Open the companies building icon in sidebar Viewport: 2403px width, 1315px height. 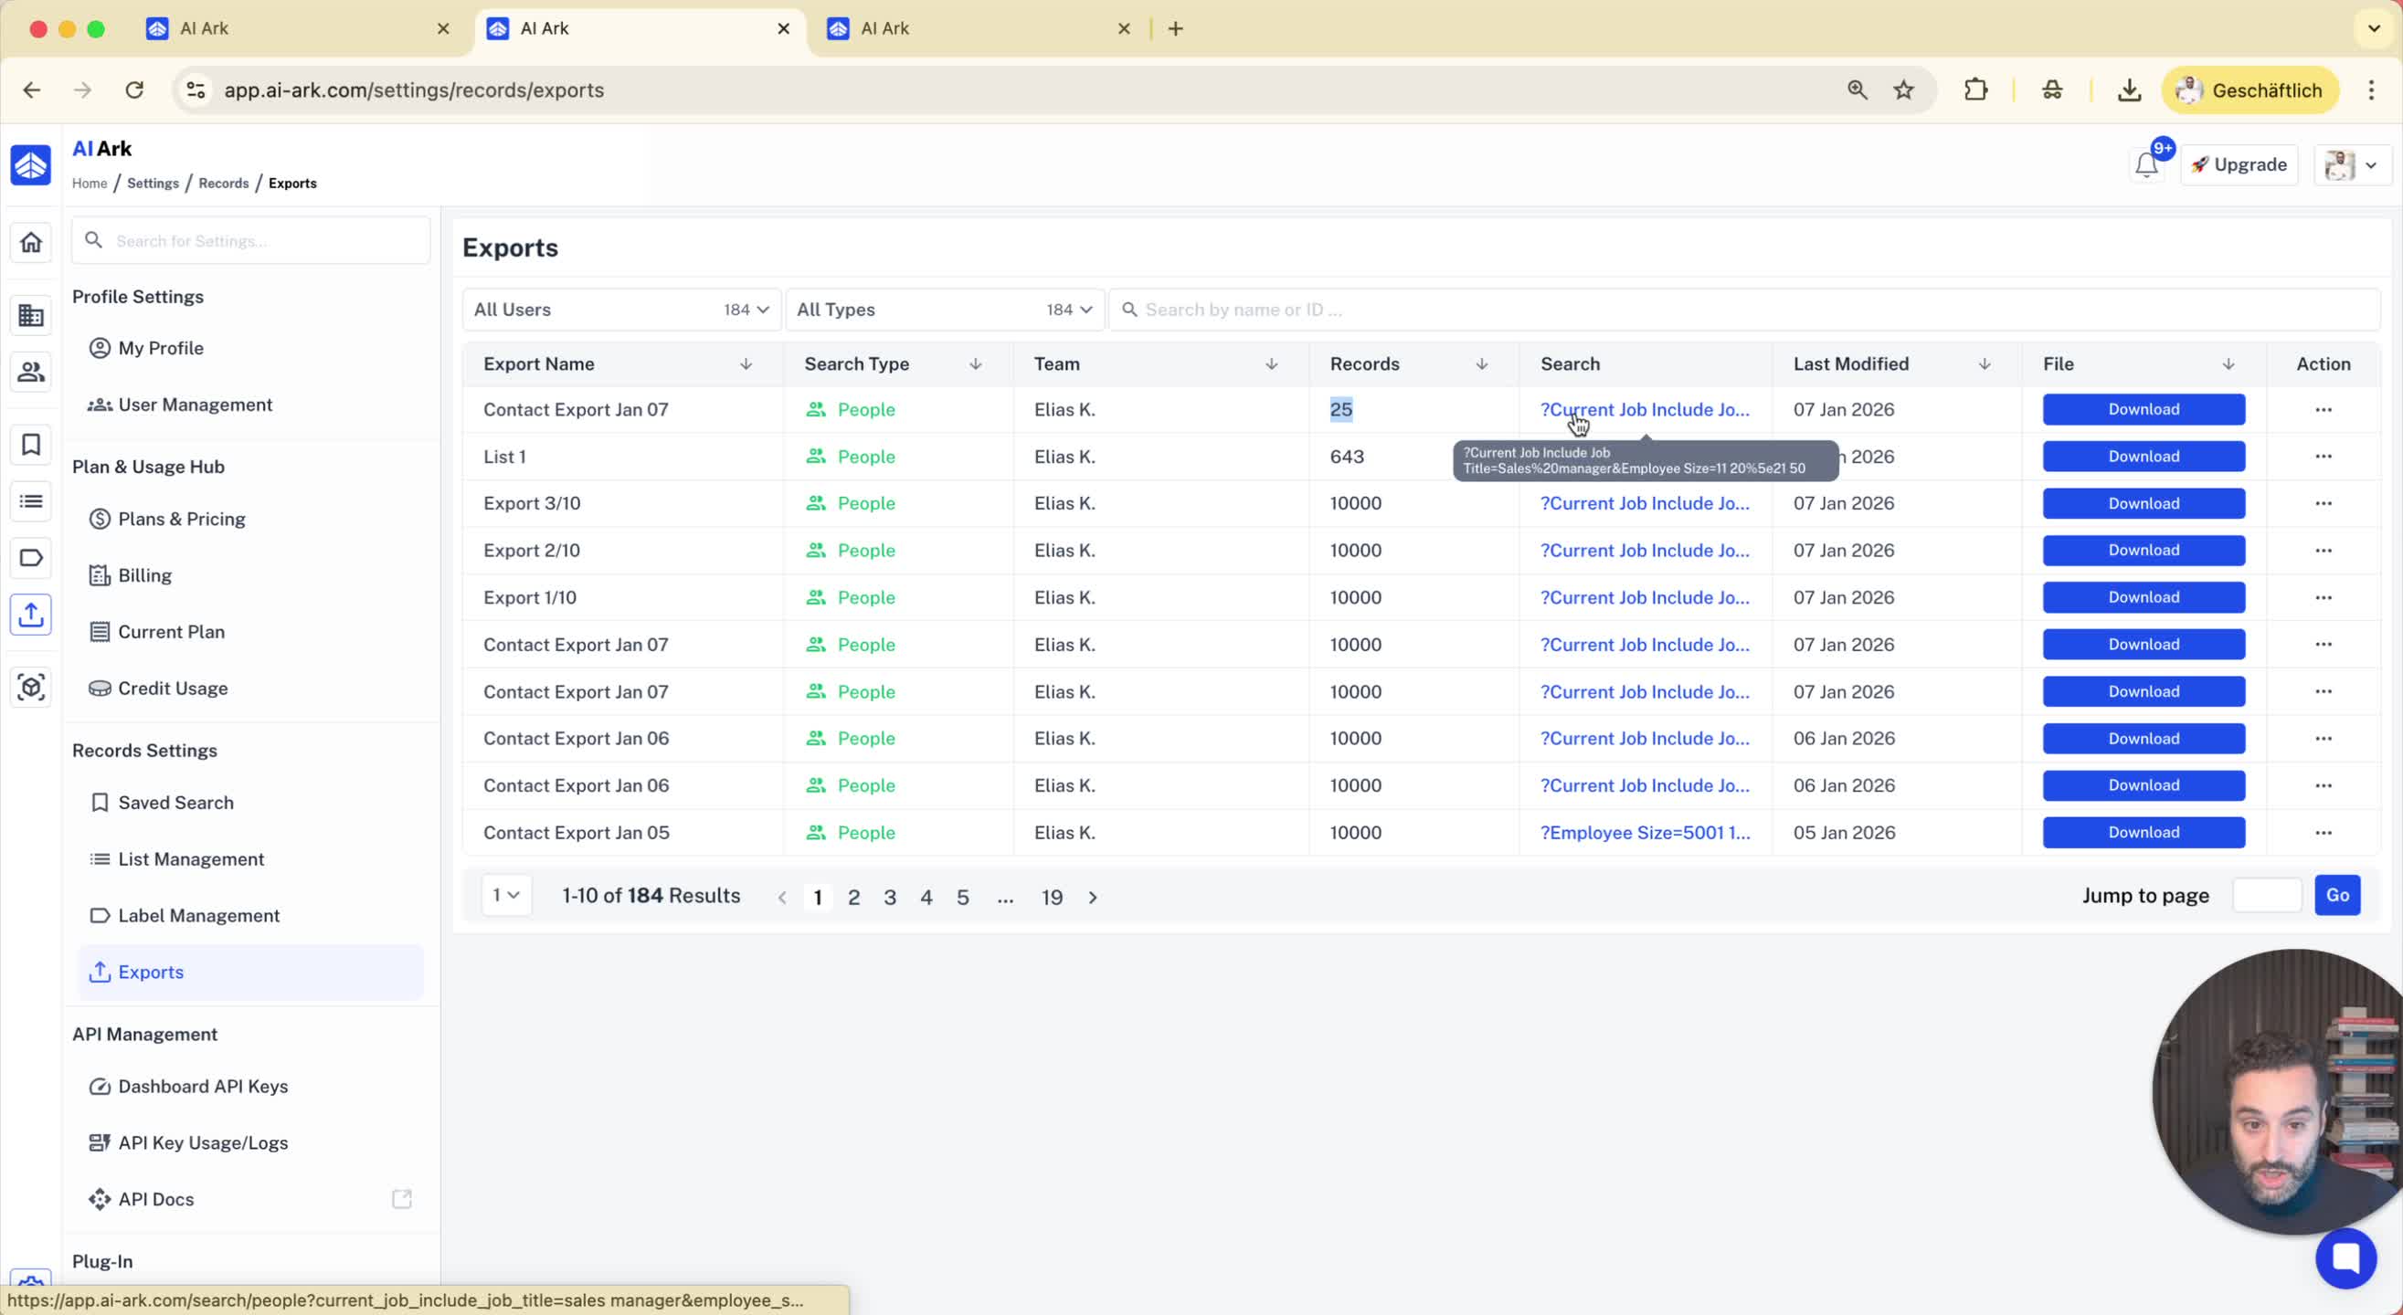[31, 315]
